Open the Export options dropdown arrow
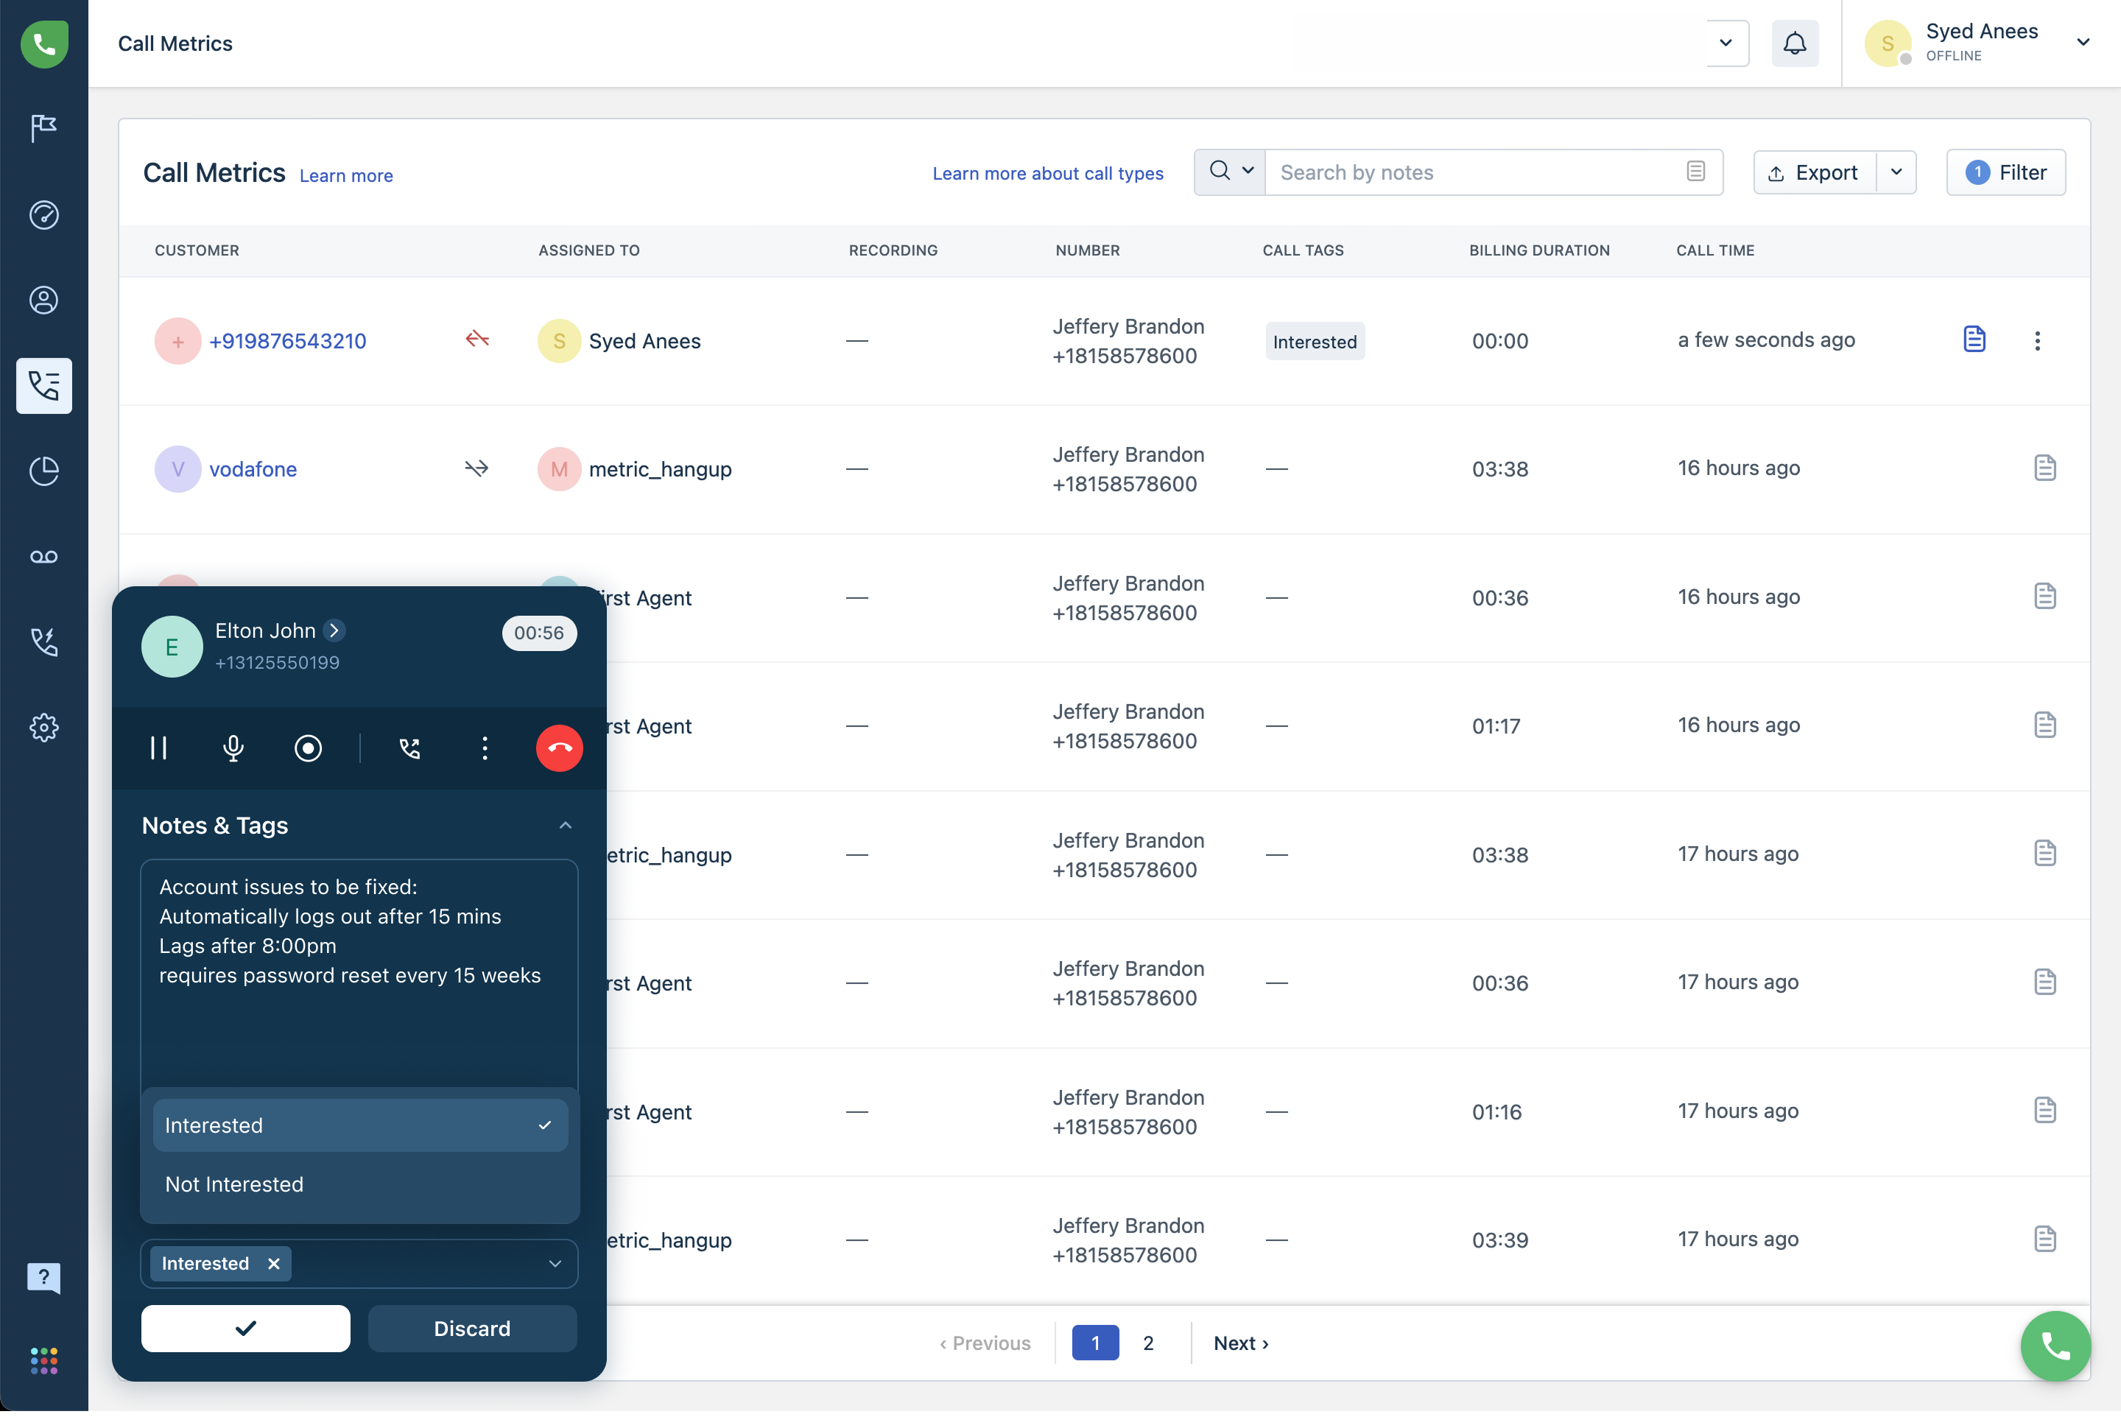2121x1417 pixels. tap(1896, 172)
